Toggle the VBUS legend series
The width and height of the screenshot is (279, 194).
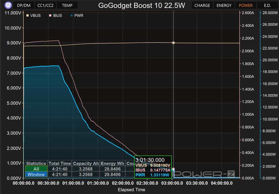(33, 16)
